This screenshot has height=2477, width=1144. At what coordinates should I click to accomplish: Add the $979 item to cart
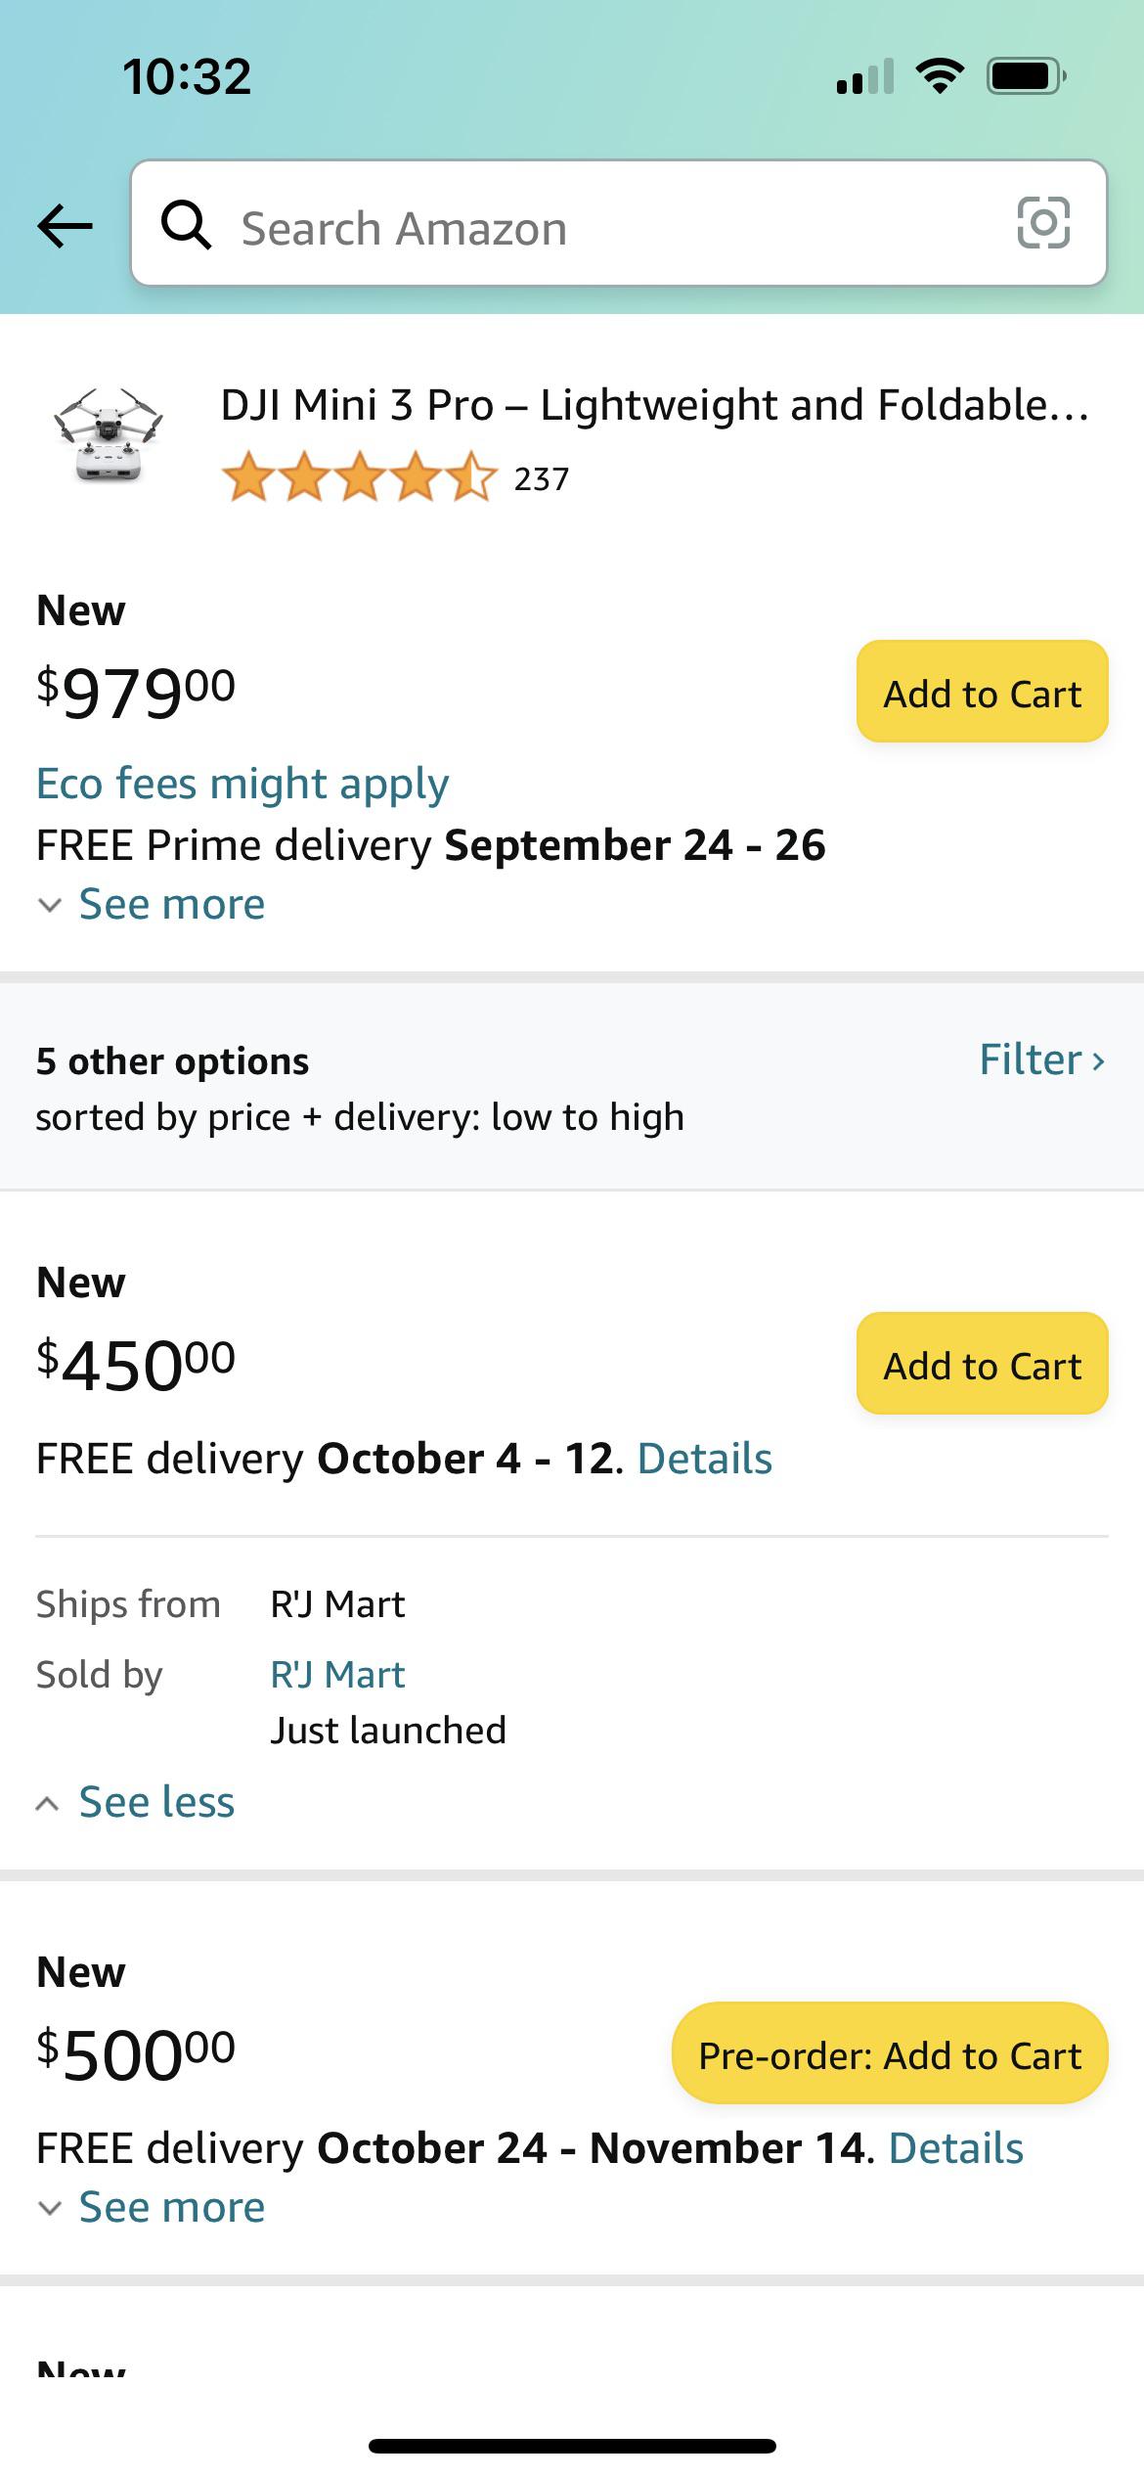click(981, 693)
